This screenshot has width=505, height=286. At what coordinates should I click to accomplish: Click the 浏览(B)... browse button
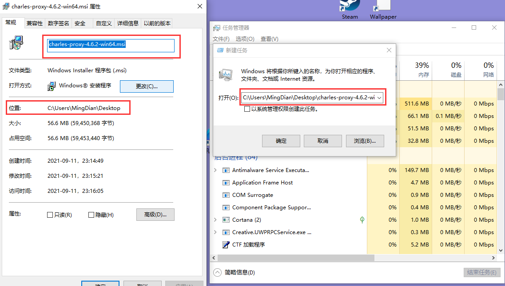point(365,141)
